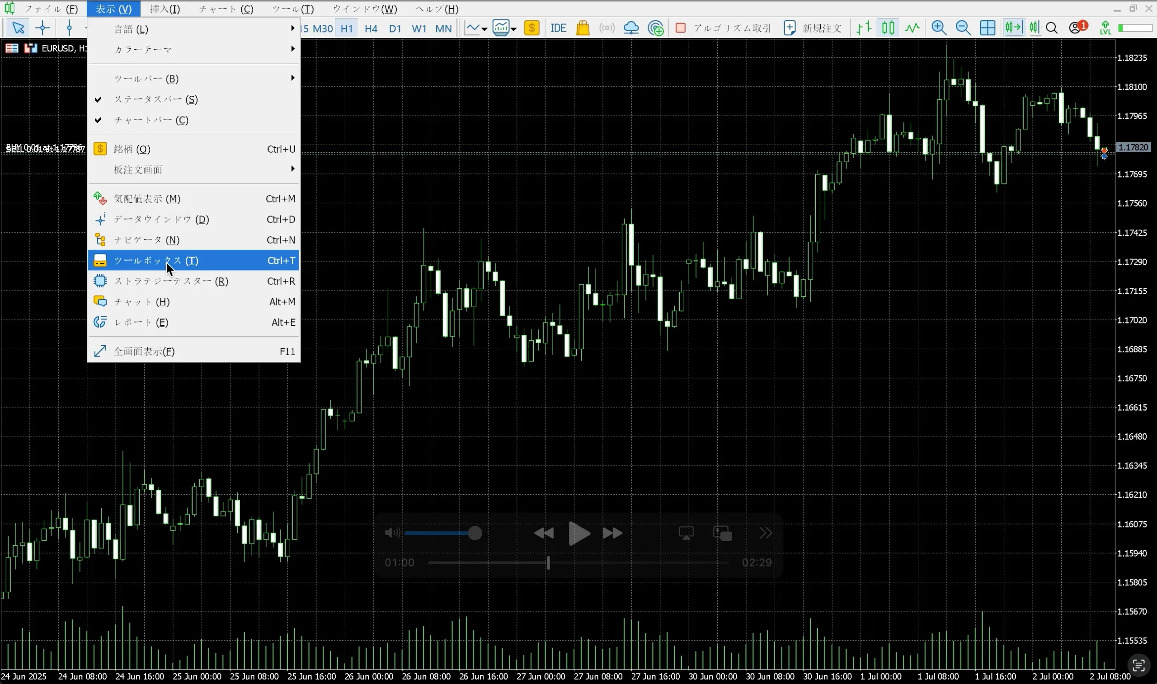
Task: Switch chart to bar chart icon
Action: pos(864,28)
